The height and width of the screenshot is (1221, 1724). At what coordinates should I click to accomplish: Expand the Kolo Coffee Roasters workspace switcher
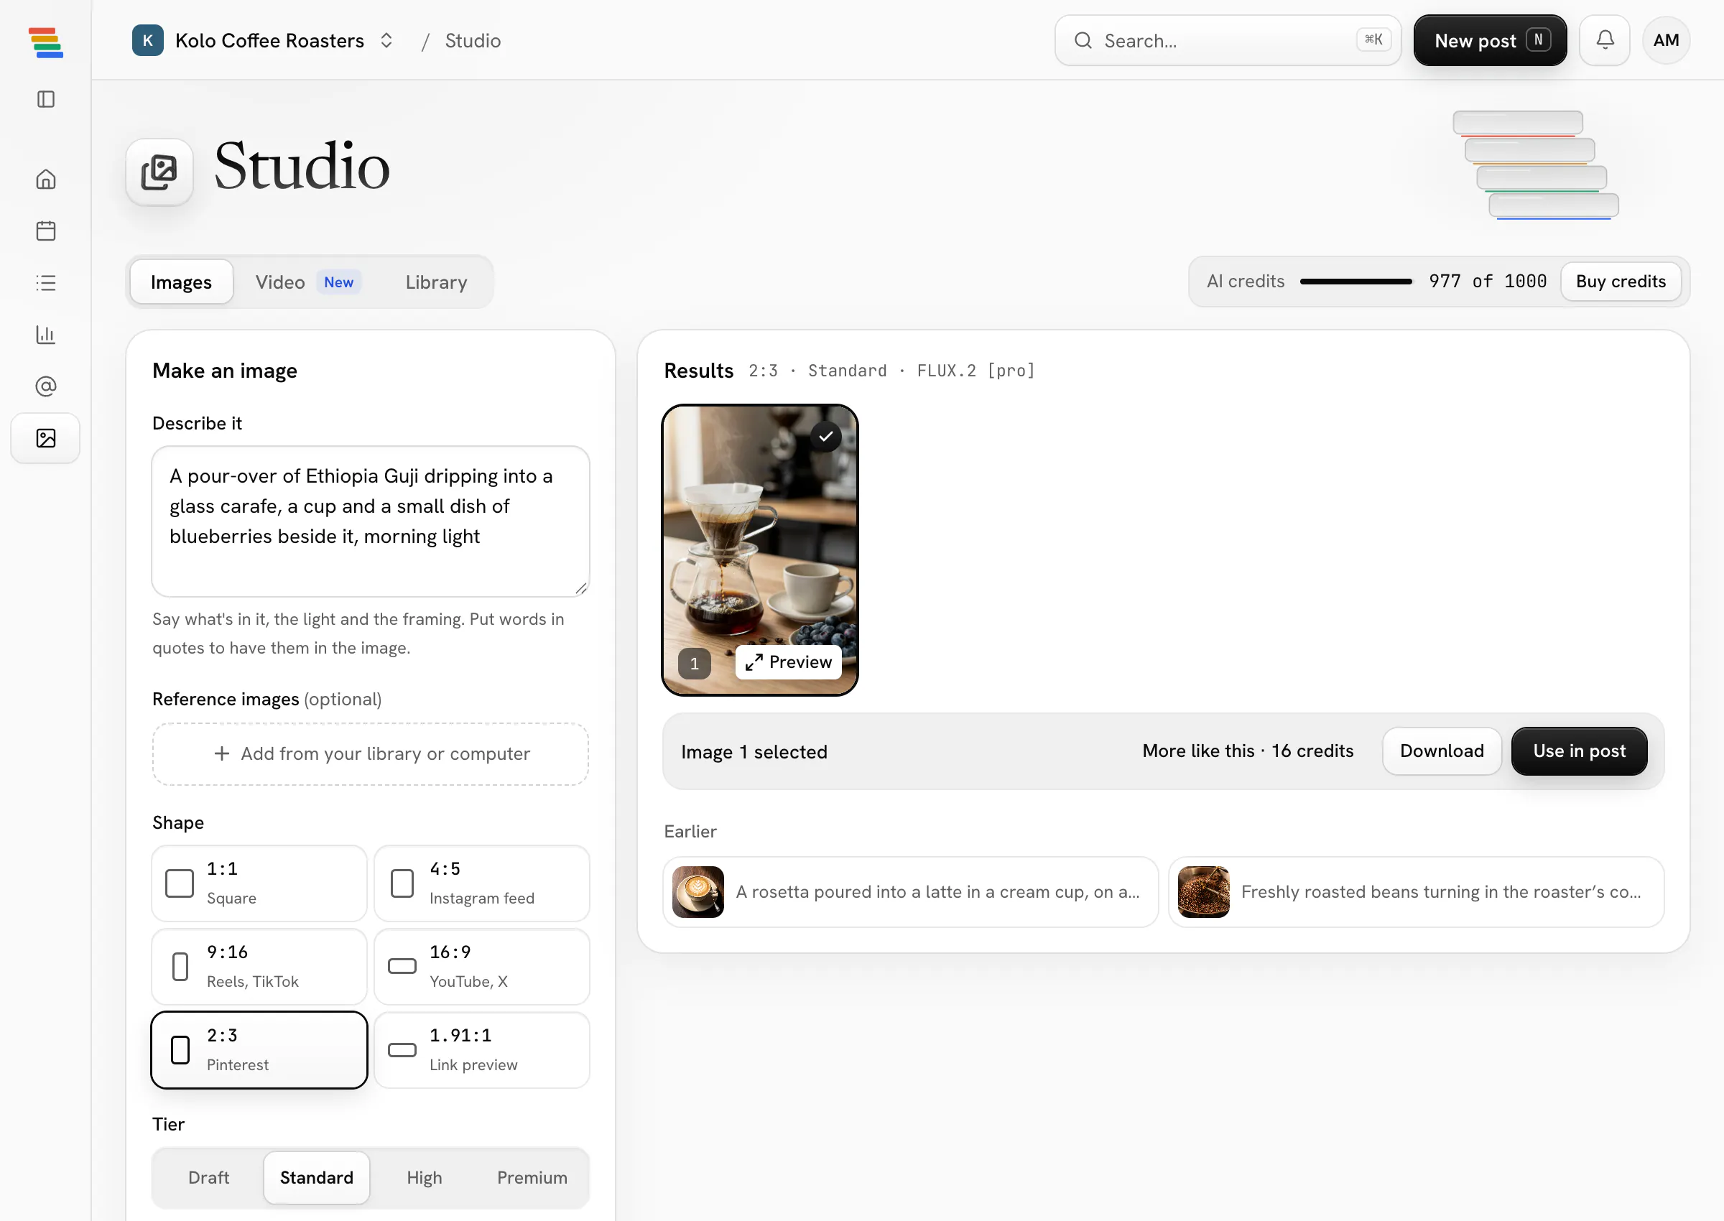pos(263,41)
